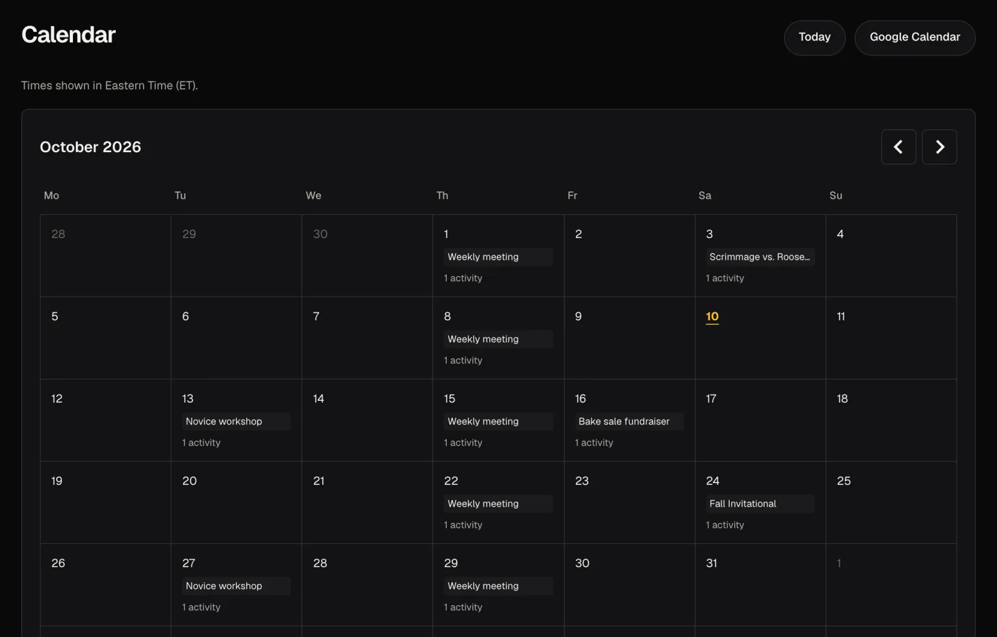Open Weekly meeting on October 22
Screen dimensions: 997x637
[x=498, y=504]
